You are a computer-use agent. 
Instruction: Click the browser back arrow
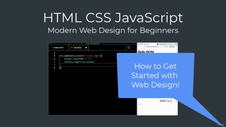pyautogui.click(x=138, y=47)
